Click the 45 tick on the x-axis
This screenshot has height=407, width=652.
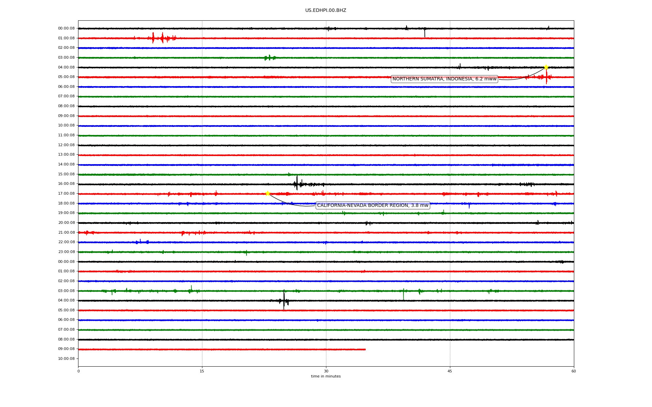pyautogui.click(x=450, y=371)
